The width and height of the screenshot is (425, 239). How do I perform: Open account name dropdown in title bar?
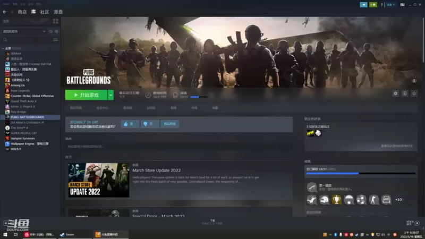coord(391,5)
